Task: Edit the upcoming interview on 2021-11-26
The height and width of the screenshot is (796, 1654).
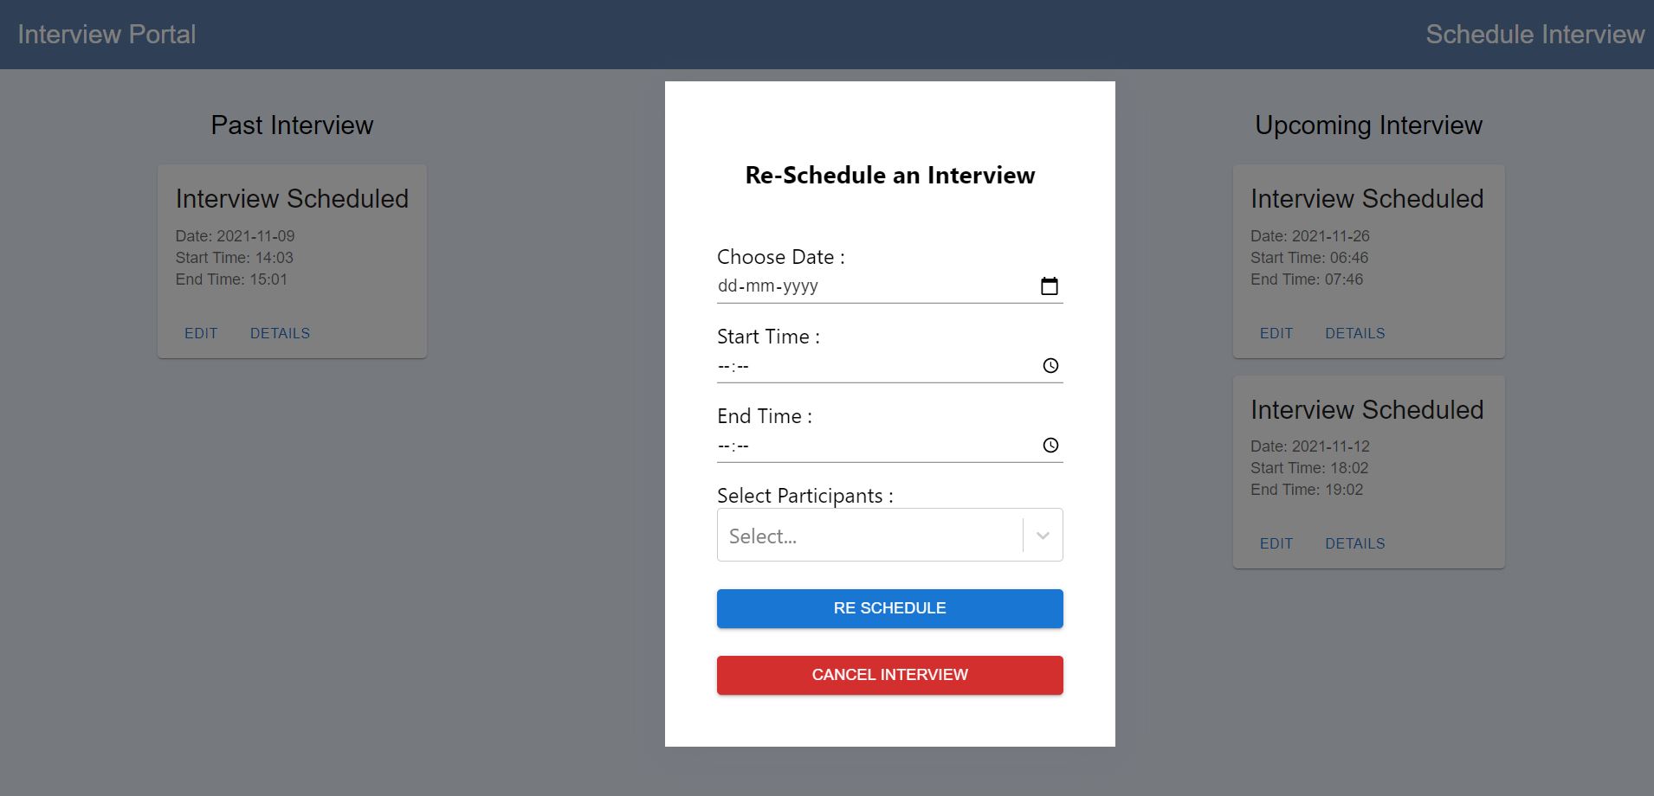Action: (1276, 333)
